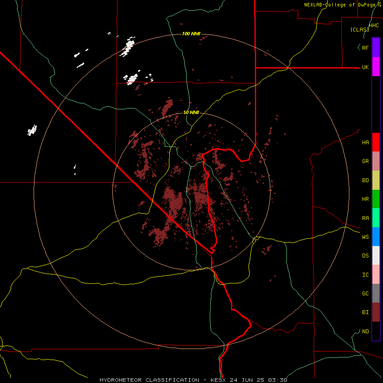Click the 'NEXLAB-College of DuPage' credit text

340,5
